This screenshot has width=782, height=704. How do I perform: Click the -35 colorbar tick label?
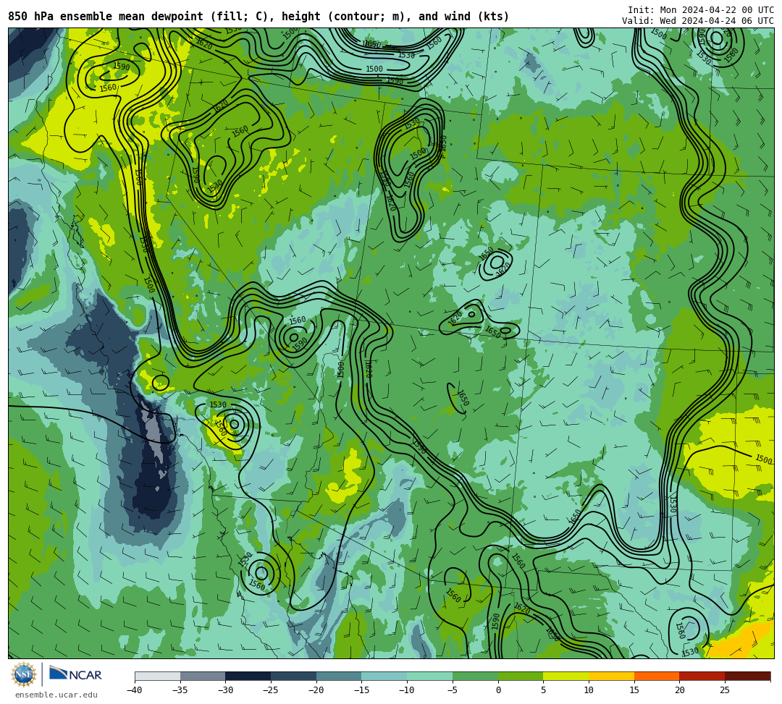tap(180, 690)
